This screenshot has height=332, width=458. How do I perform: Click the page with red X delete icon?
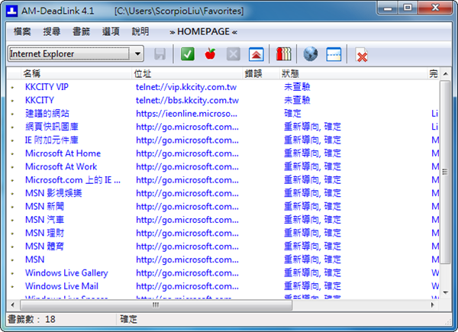point(362,55)
